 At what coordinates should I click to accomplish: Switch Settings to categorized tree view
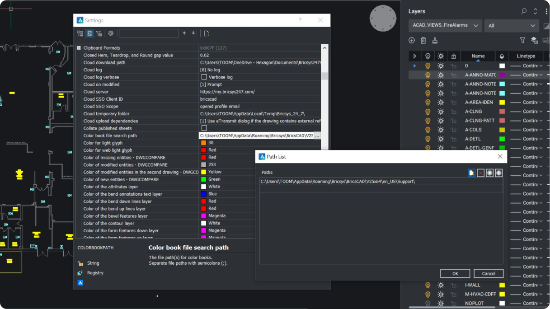80,33
